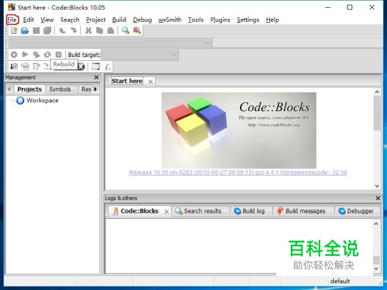Open the empty code completion combo box

click(x=110, y=43)
